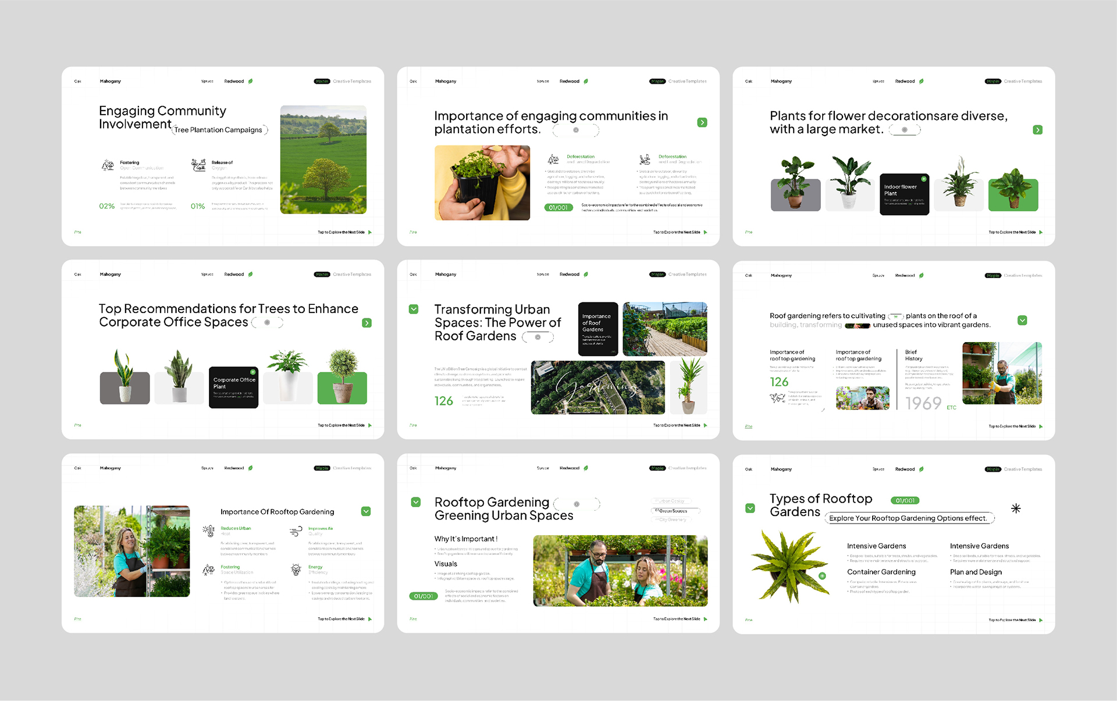Viewport: 1117px width, 701px height.
Task: Click the sprout icon beside the 126 statistic
Action: click(x=777, y=398)
